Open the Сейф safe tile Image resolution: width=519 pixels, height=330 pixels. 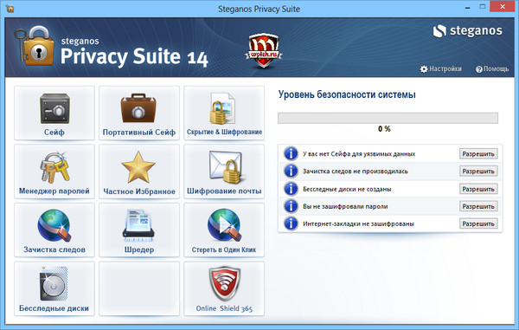(x=54, y=113)
